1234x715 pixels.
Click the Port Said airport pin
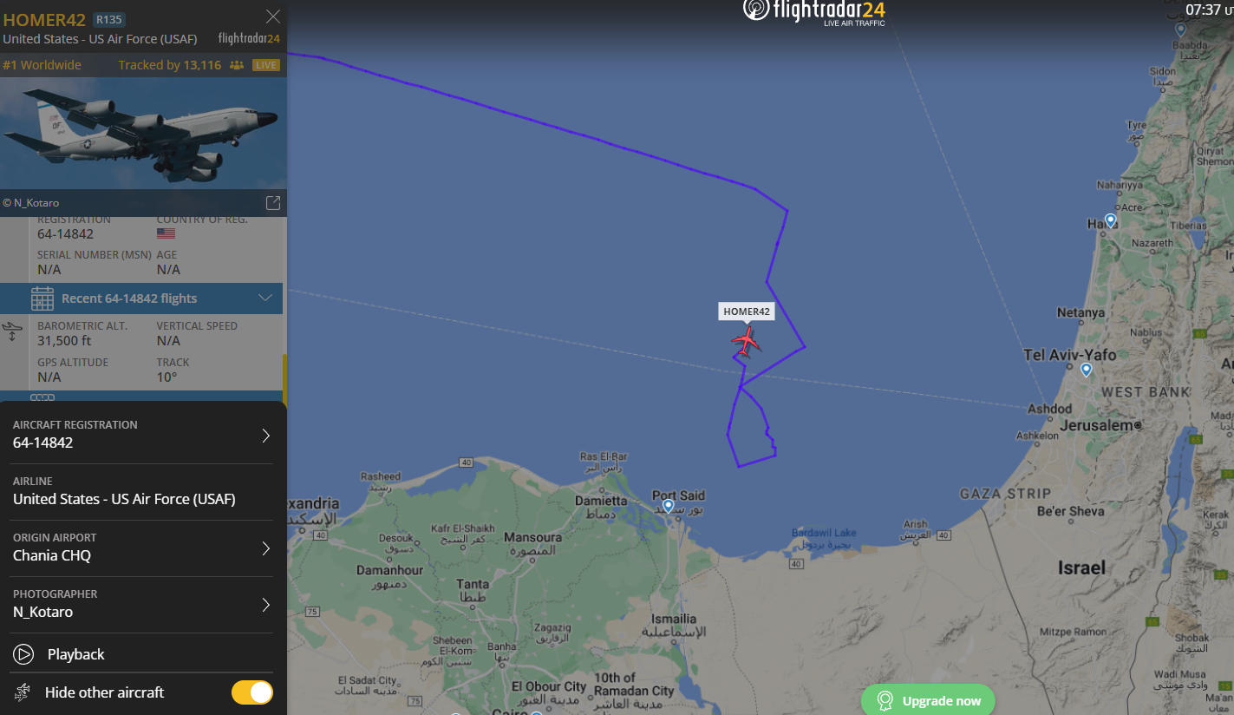click(668, 505)
